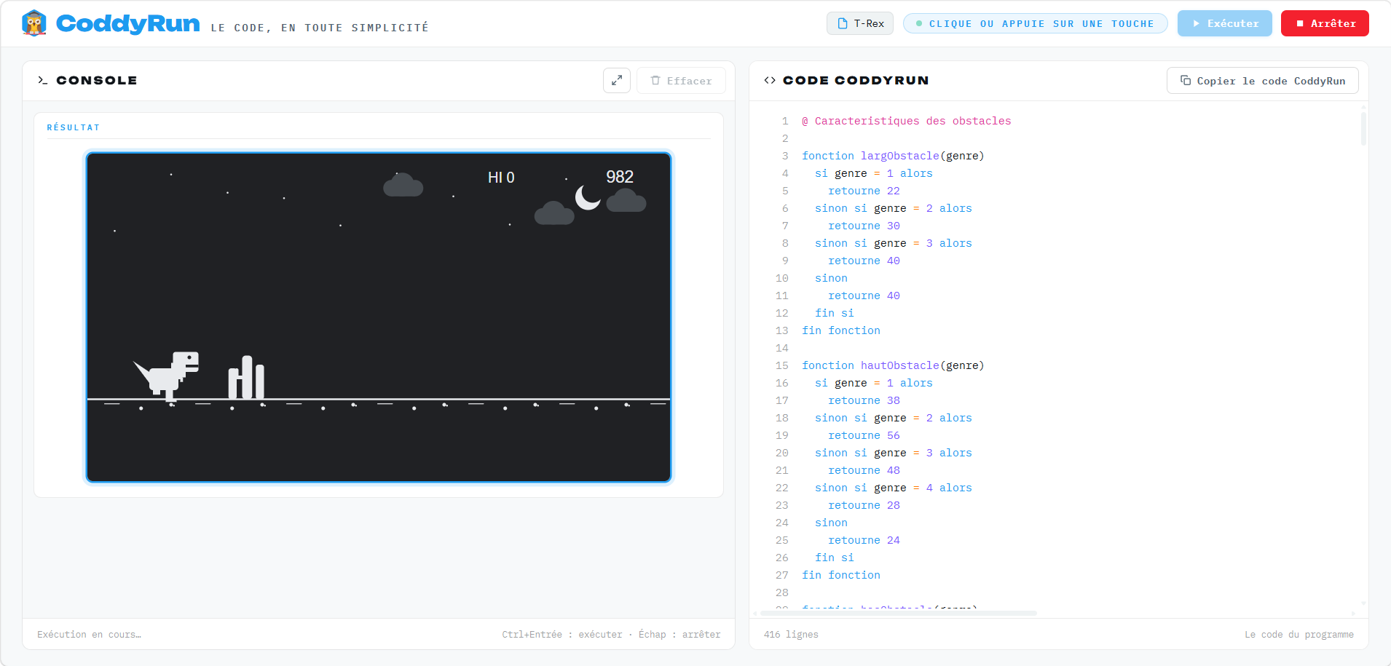This screenshot has width=1391, height=666.
Task: Click 'retourne 38' on line 17
Action: point(864,400)
